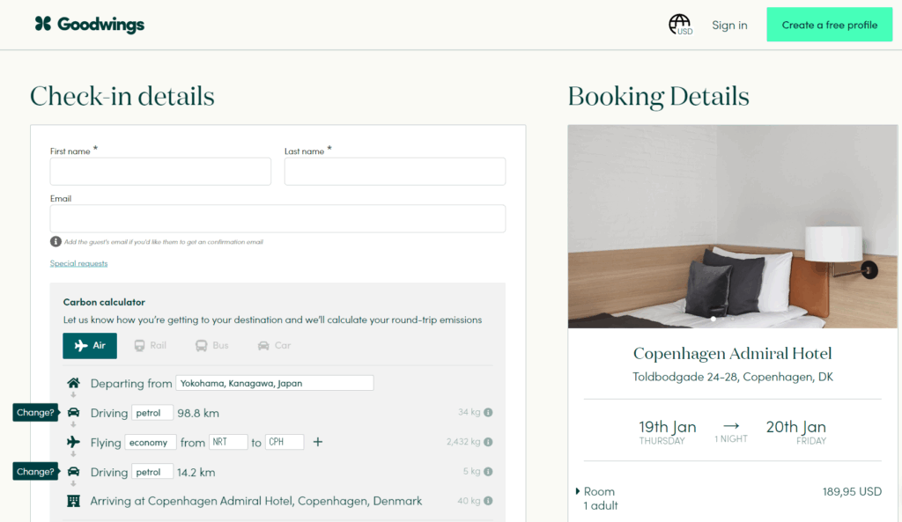Select the Bus transport tab
The width and height of the screenshot is (902, 522).
click(212, 346)
